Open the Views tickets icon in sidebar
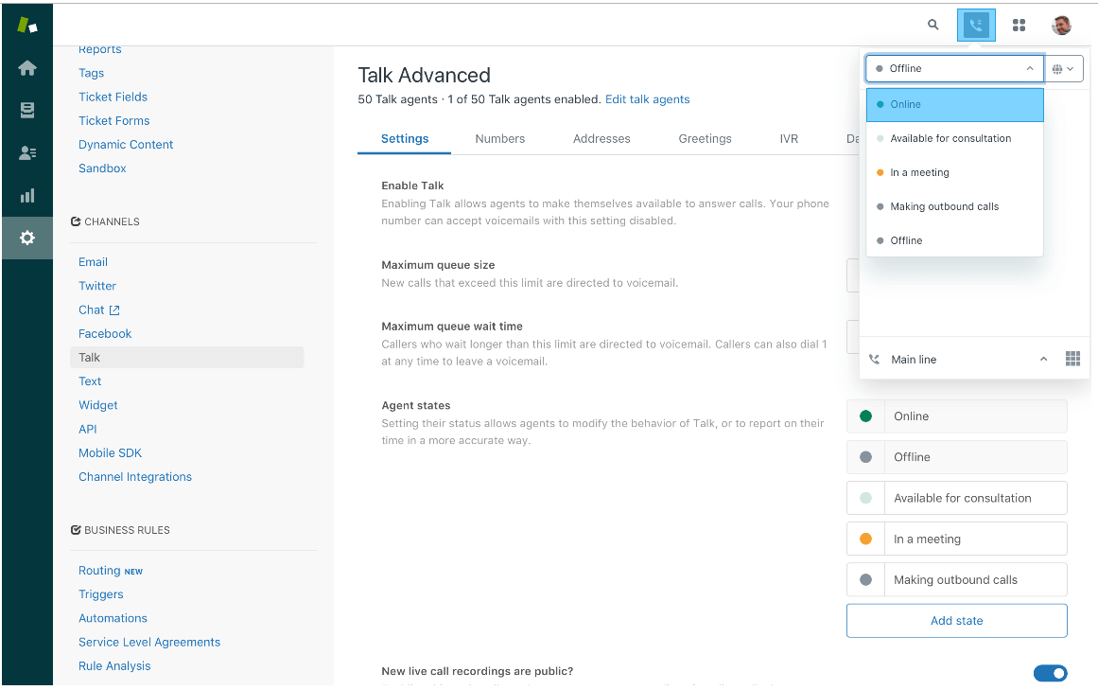 point(27,110)
